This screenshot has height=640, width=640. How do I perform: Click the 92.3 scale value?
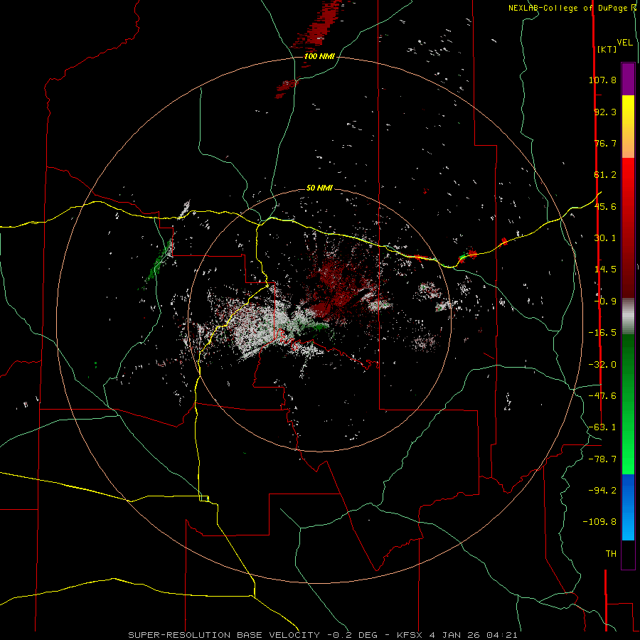point(605,112)
